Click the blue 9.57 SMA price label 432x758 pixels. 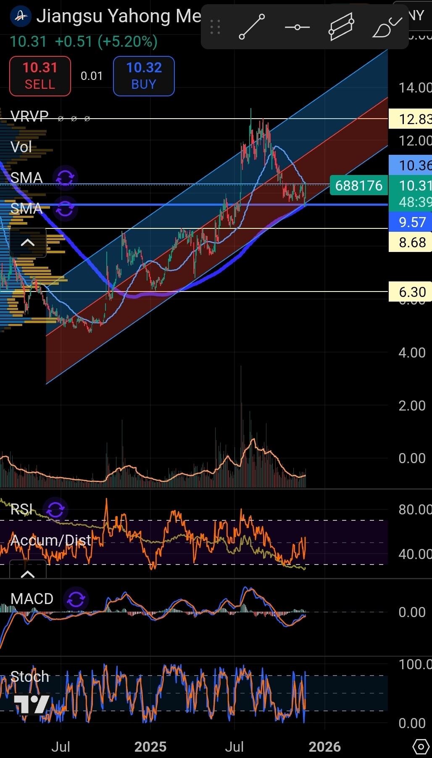[x=411, y=222]
